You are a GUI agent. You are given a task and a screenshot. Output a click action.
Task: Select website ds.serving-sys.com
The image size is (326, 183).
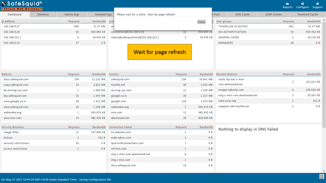point(54,90)
